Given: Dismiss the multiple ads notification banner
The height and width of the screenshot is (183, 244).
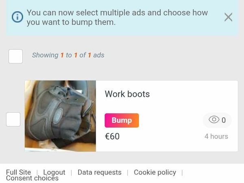Looking at the screenshot, I should 229,17.
